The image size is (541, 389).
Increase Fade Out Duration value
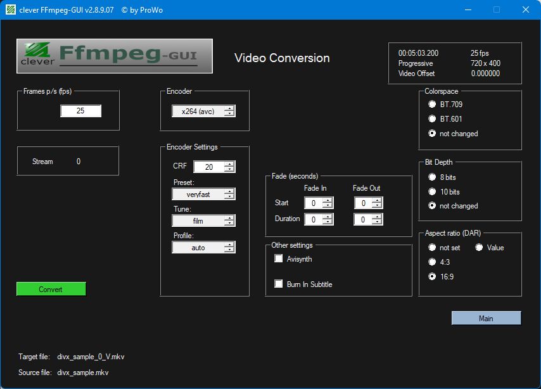(x=378, y=217)
